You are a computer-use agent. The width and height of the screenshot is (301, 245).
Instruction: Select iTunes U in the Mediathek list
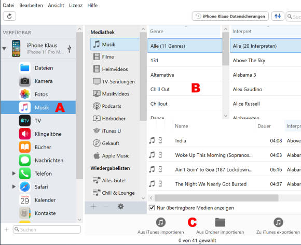coord(115,131)
